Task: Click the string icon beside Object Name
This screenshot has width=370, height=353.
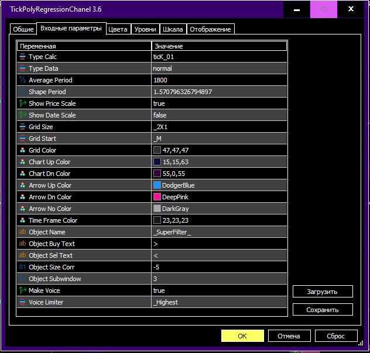Action: click(22, 231)
